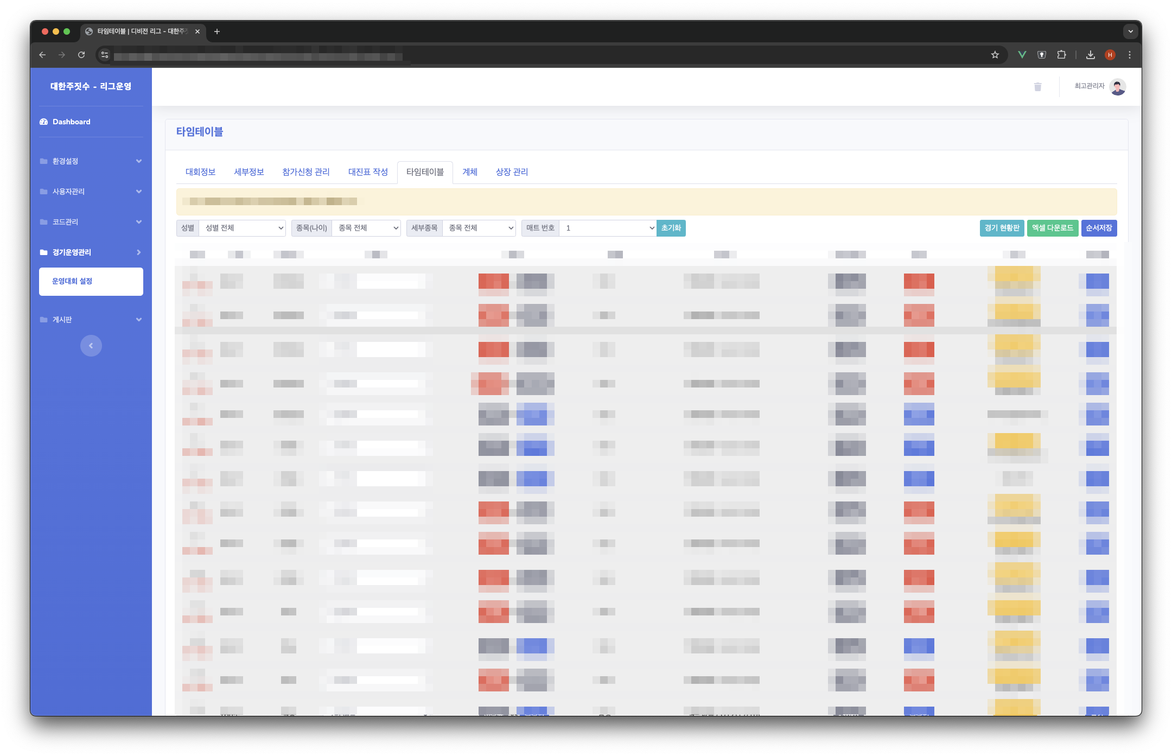The image size is (1172, 756).
Task: Click the 최고관리자 user name
Action: pos(1090,86)
